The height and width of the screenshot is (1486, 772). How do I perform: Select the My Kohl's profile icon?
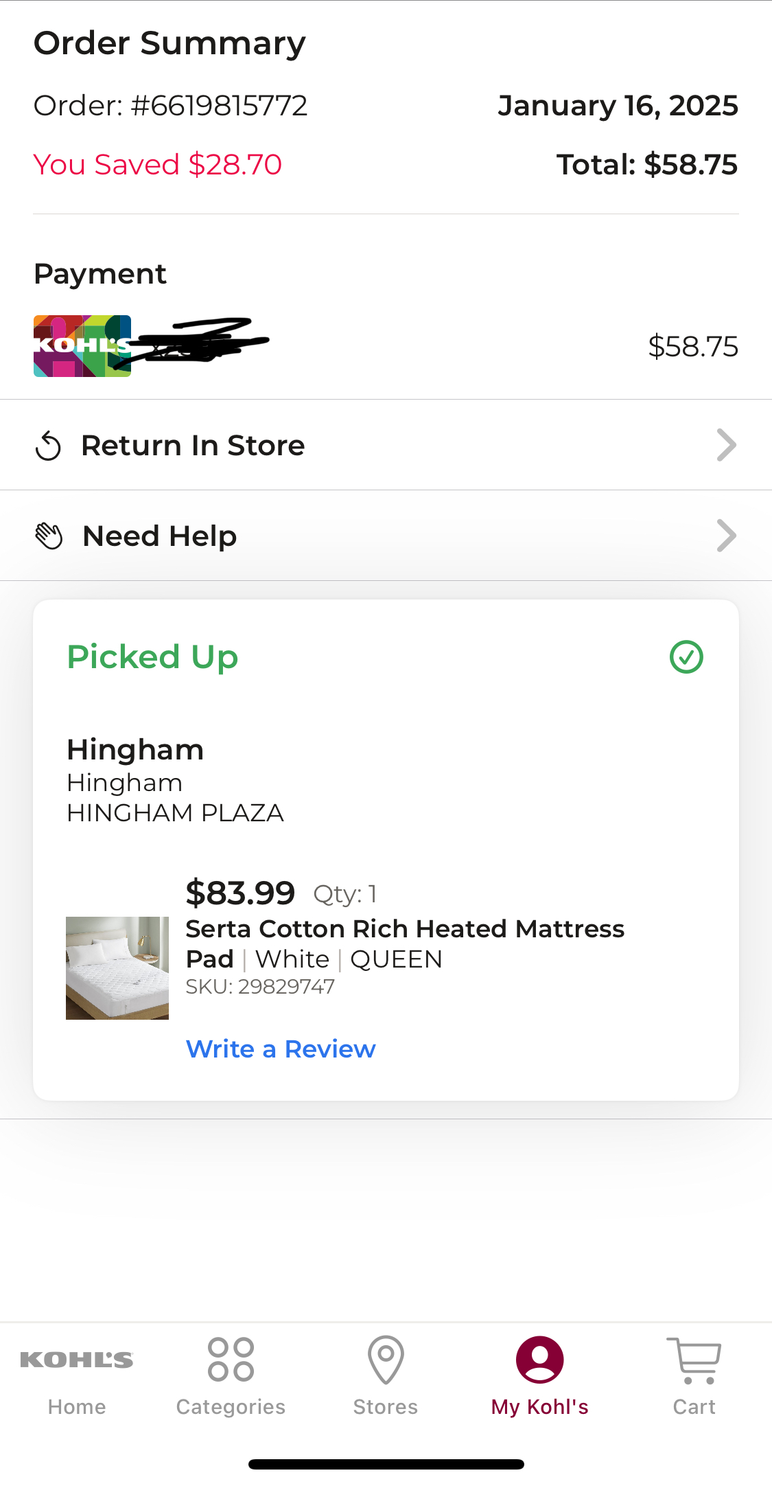(x=540, y=1360)
